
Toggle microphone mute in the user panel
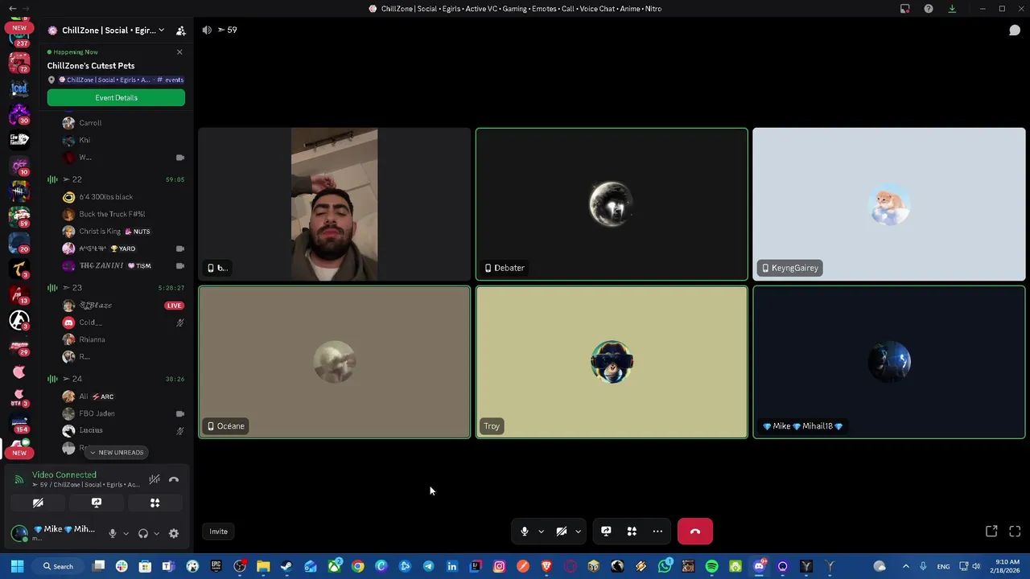click(113, 533)
